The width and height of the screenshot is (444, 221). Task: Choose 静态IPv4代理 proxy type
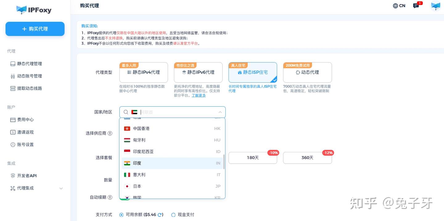coord(144,72)
